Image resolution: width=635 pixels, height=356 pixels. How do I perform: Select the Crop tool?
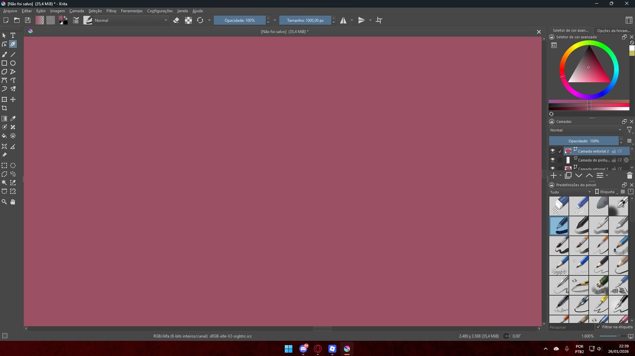click(x=4, y=108)
